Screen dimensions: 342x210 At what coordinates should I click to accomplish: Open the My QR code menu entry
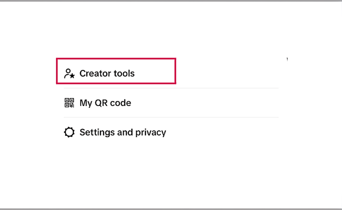tap(171, 103)
